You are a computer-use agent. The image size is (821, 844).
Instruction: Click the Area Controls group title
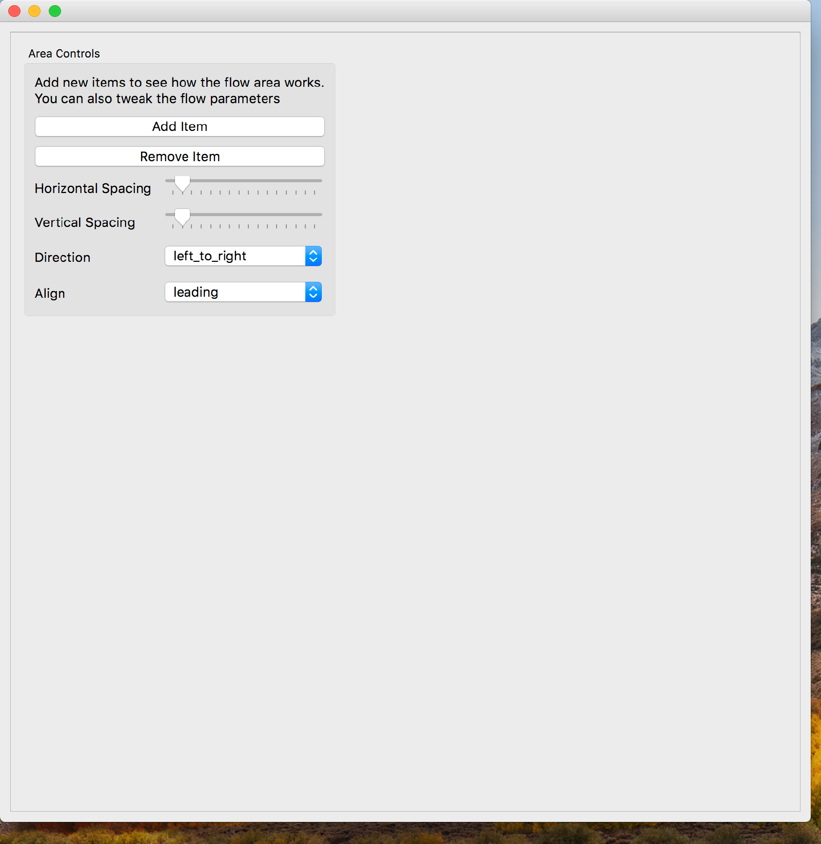click(x=64, y=53)
